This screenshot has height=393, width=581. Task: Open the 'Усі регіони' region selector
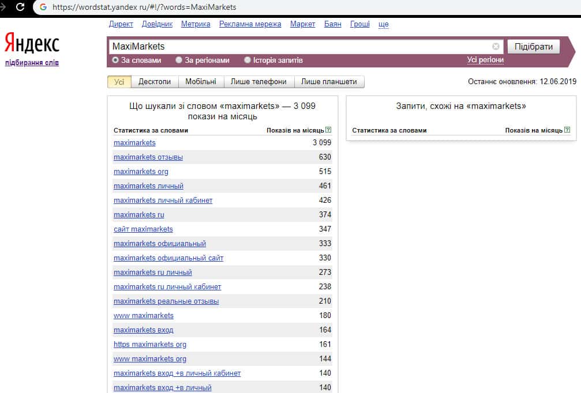point(485,60)
